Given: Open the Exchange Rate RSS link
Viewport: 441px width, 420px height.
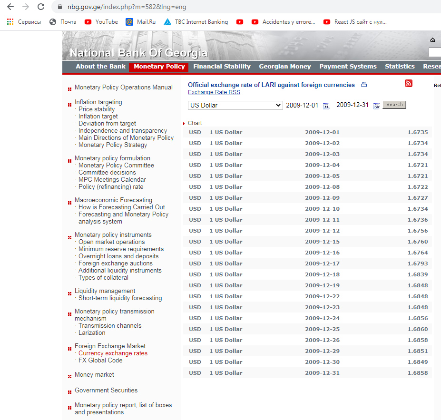Looking at the screenshot, I should (x=214, y=92).
